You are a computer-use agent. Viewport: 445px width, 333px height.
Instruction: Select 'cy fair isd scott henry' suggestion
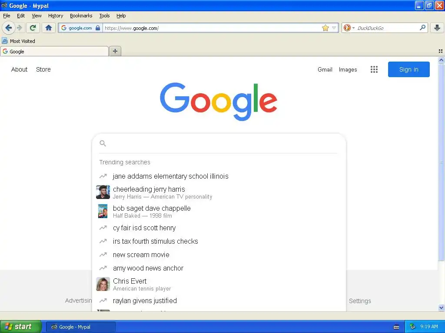pos(144,228)
